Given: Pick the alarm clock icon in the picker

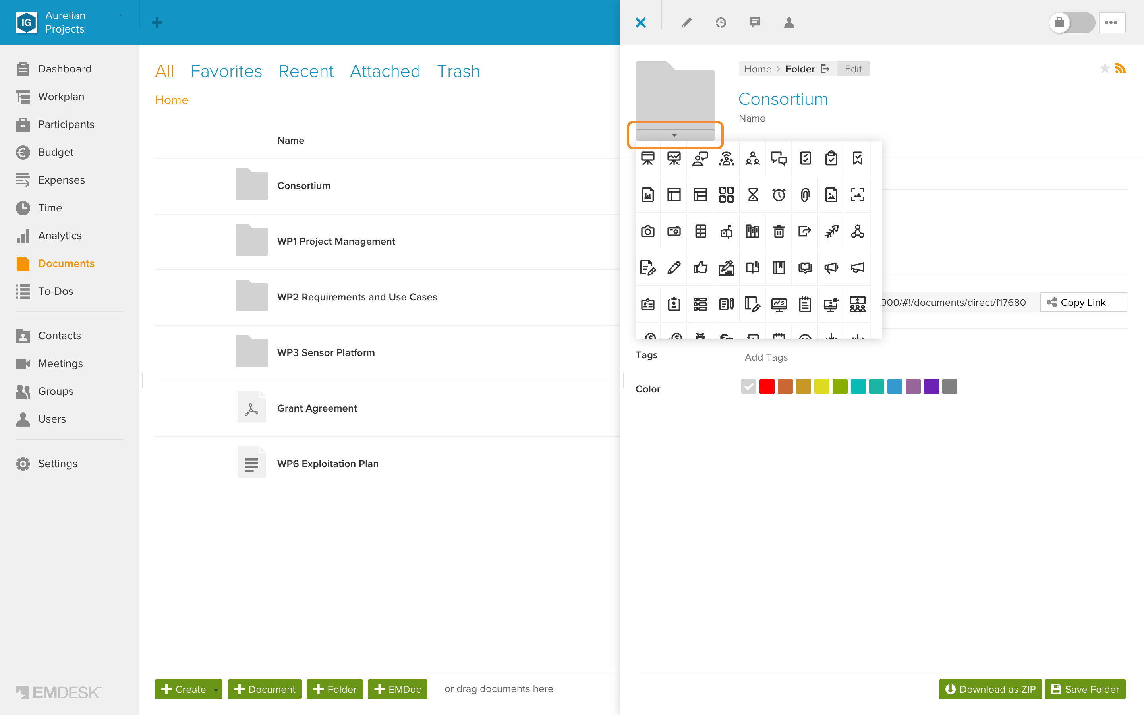Looking at the screenshot, I should click(779, 195).
